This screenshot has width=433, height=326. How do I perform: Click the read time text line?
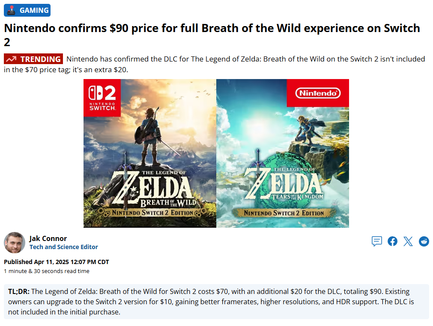point(47,271)
